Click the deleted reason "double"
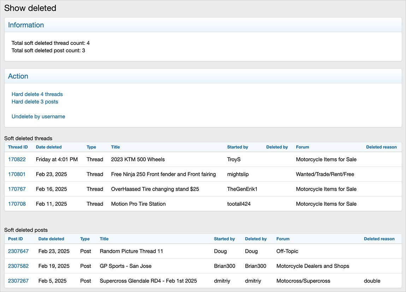The height and width of the screenshot is (292, 406). pyautogui.click(x=372, y=281)
